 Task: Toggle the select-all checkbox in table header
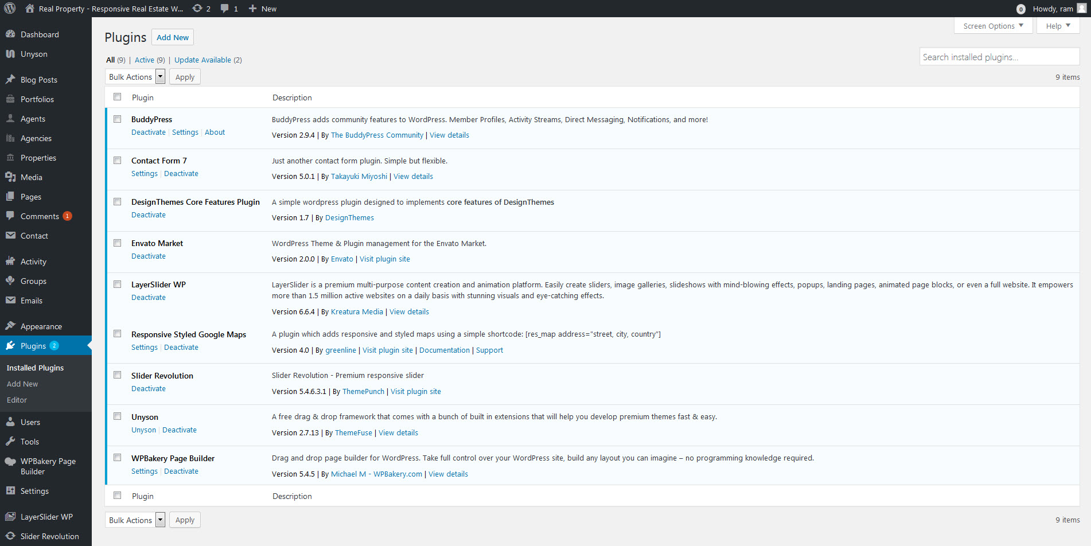118,97
